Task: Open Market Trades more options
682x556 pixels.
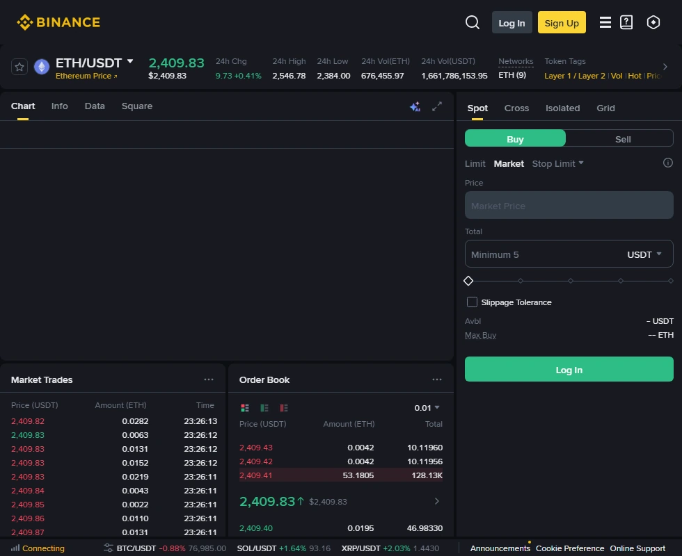Action: point(209,379)
